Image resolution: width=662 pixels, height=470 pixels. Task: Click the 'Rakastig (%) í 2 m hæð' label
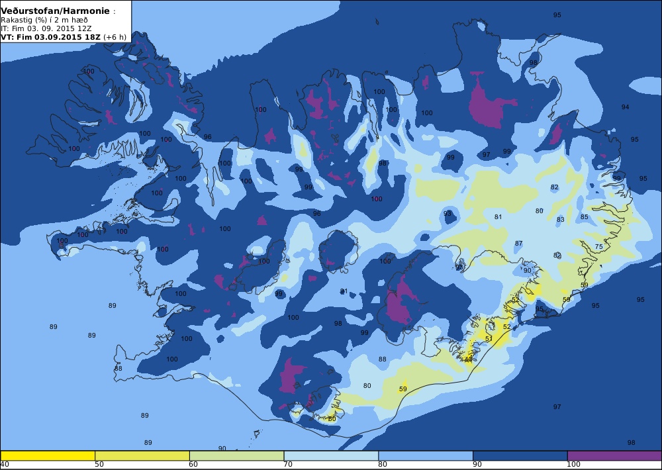pos(44,20)
